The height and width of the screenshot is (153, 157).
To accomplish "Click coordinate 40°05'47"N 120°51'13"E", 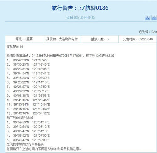I will coord(31,131).
